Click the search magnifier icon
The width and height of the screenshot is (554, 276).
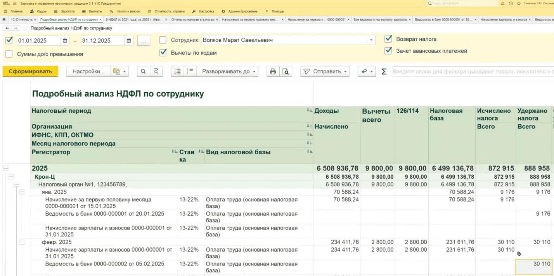(143, 72)
